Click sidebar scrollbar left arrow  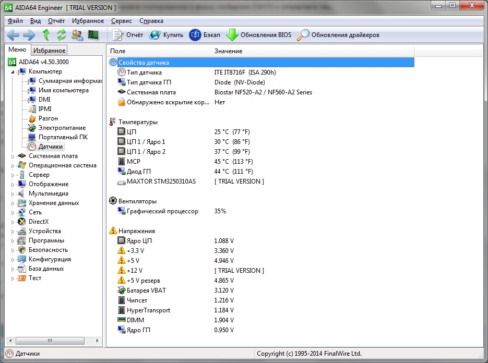coord(10,341)
